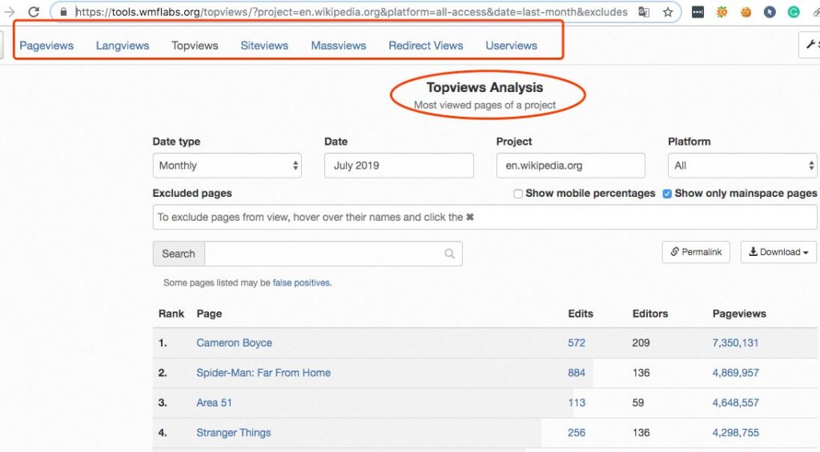This screenshot has width=820, height=452.
Task: Click the Project field showing en.wikipedia.org
Action: (570, 166)
